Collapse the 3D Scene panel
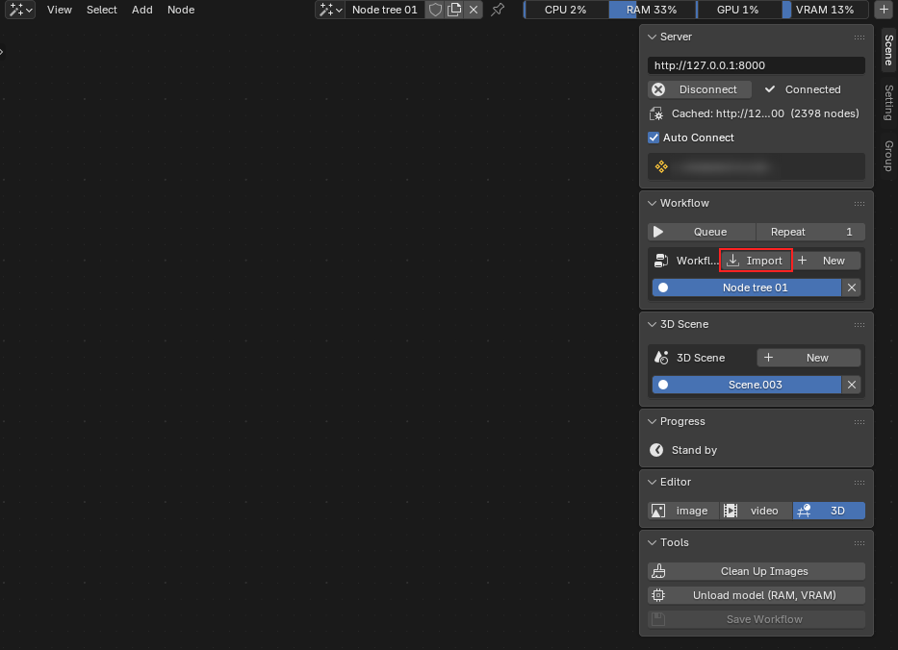The image size is (898, 650). (x=652, y=324)
